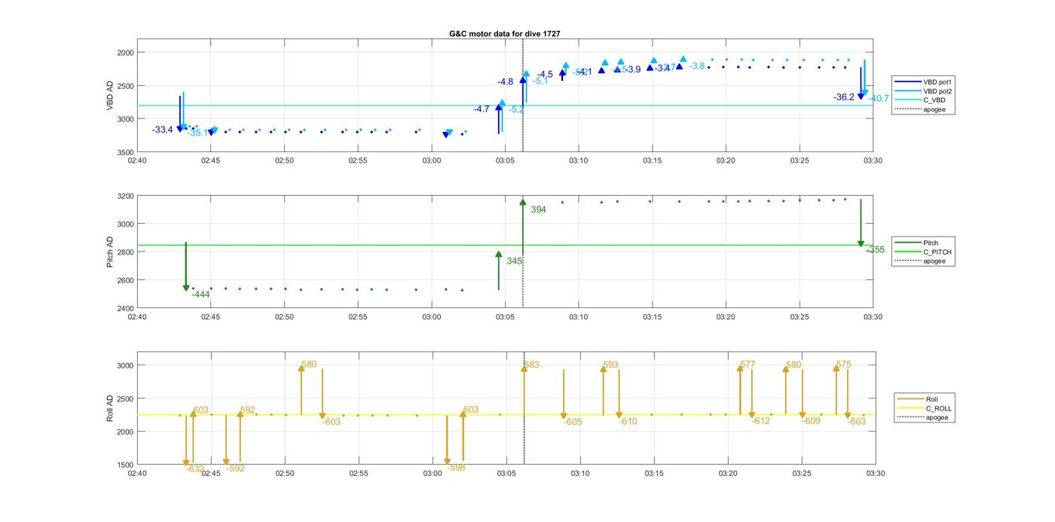Click the -3.9 data label in VBD plot
The image size is (1055, 522).
click(632, 69)
